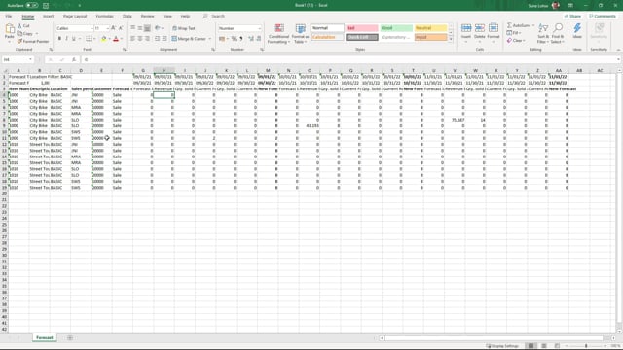
Task: Open the Comments button
Action: pos(603,17)
